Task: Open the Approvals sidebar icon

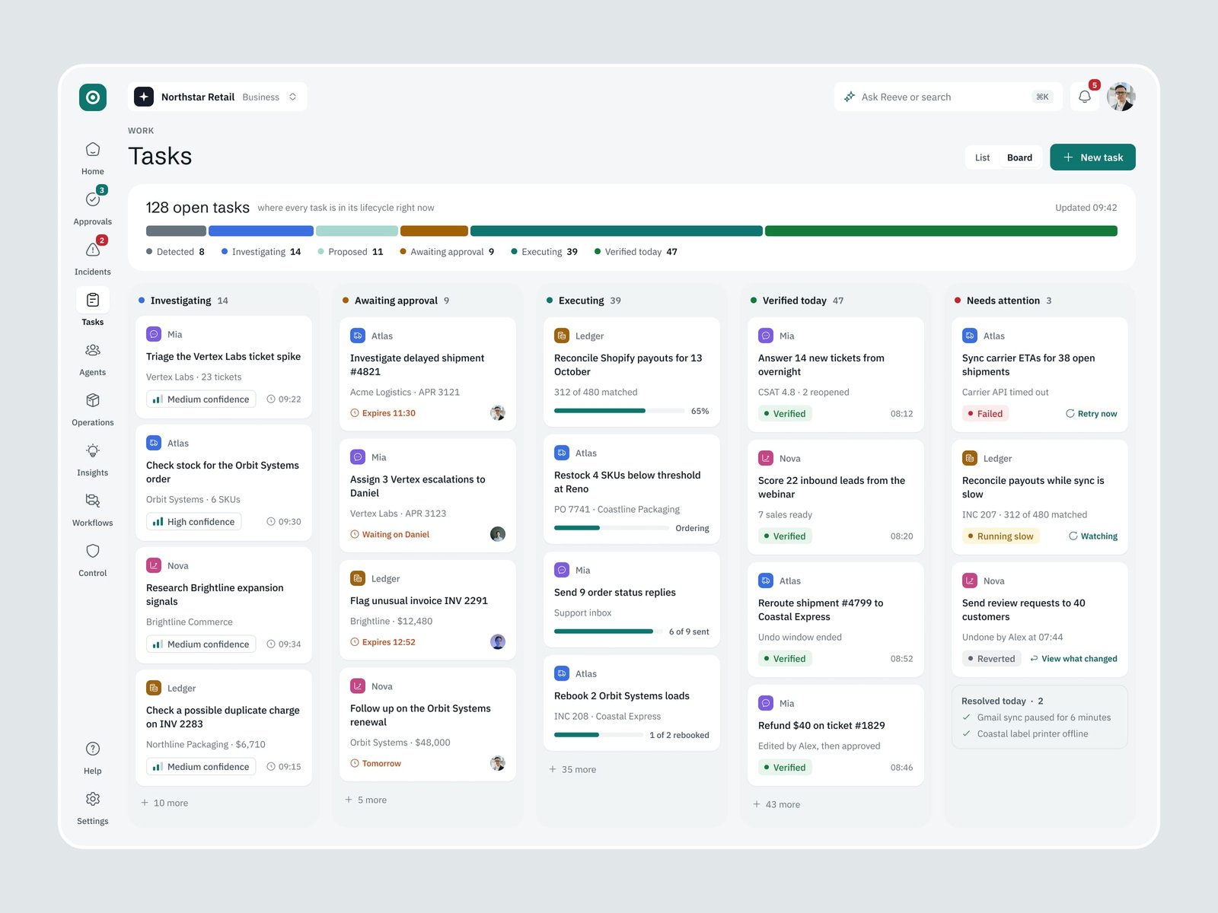Action: [93, 199]
